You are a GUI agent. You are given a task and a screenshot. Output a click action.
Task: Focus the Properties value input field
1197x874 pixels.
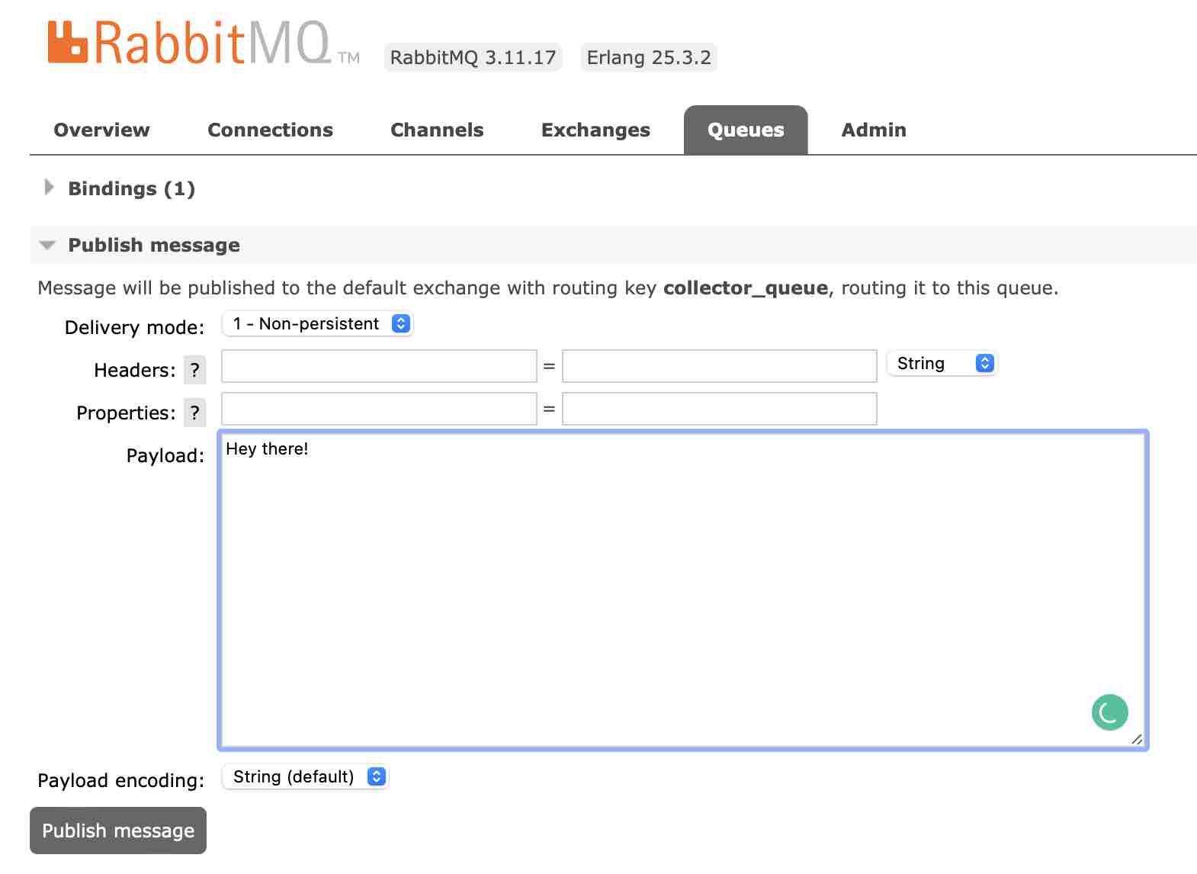[x=720, y=409]
